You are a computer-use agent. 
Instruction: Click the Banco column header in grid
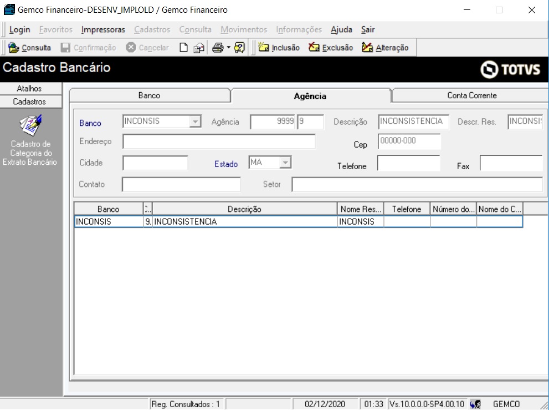(109, 209)
